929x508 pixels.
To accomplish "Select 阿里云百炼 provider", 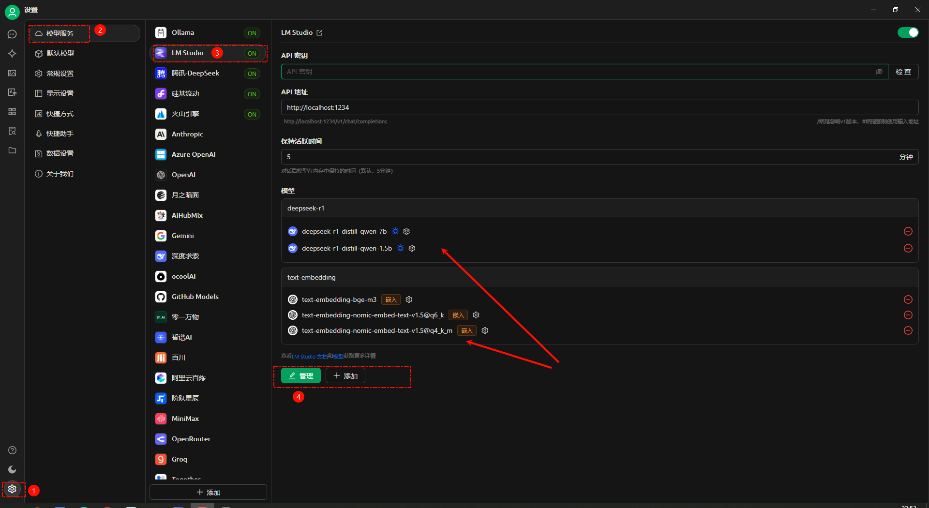I will (x=208, y=378).
